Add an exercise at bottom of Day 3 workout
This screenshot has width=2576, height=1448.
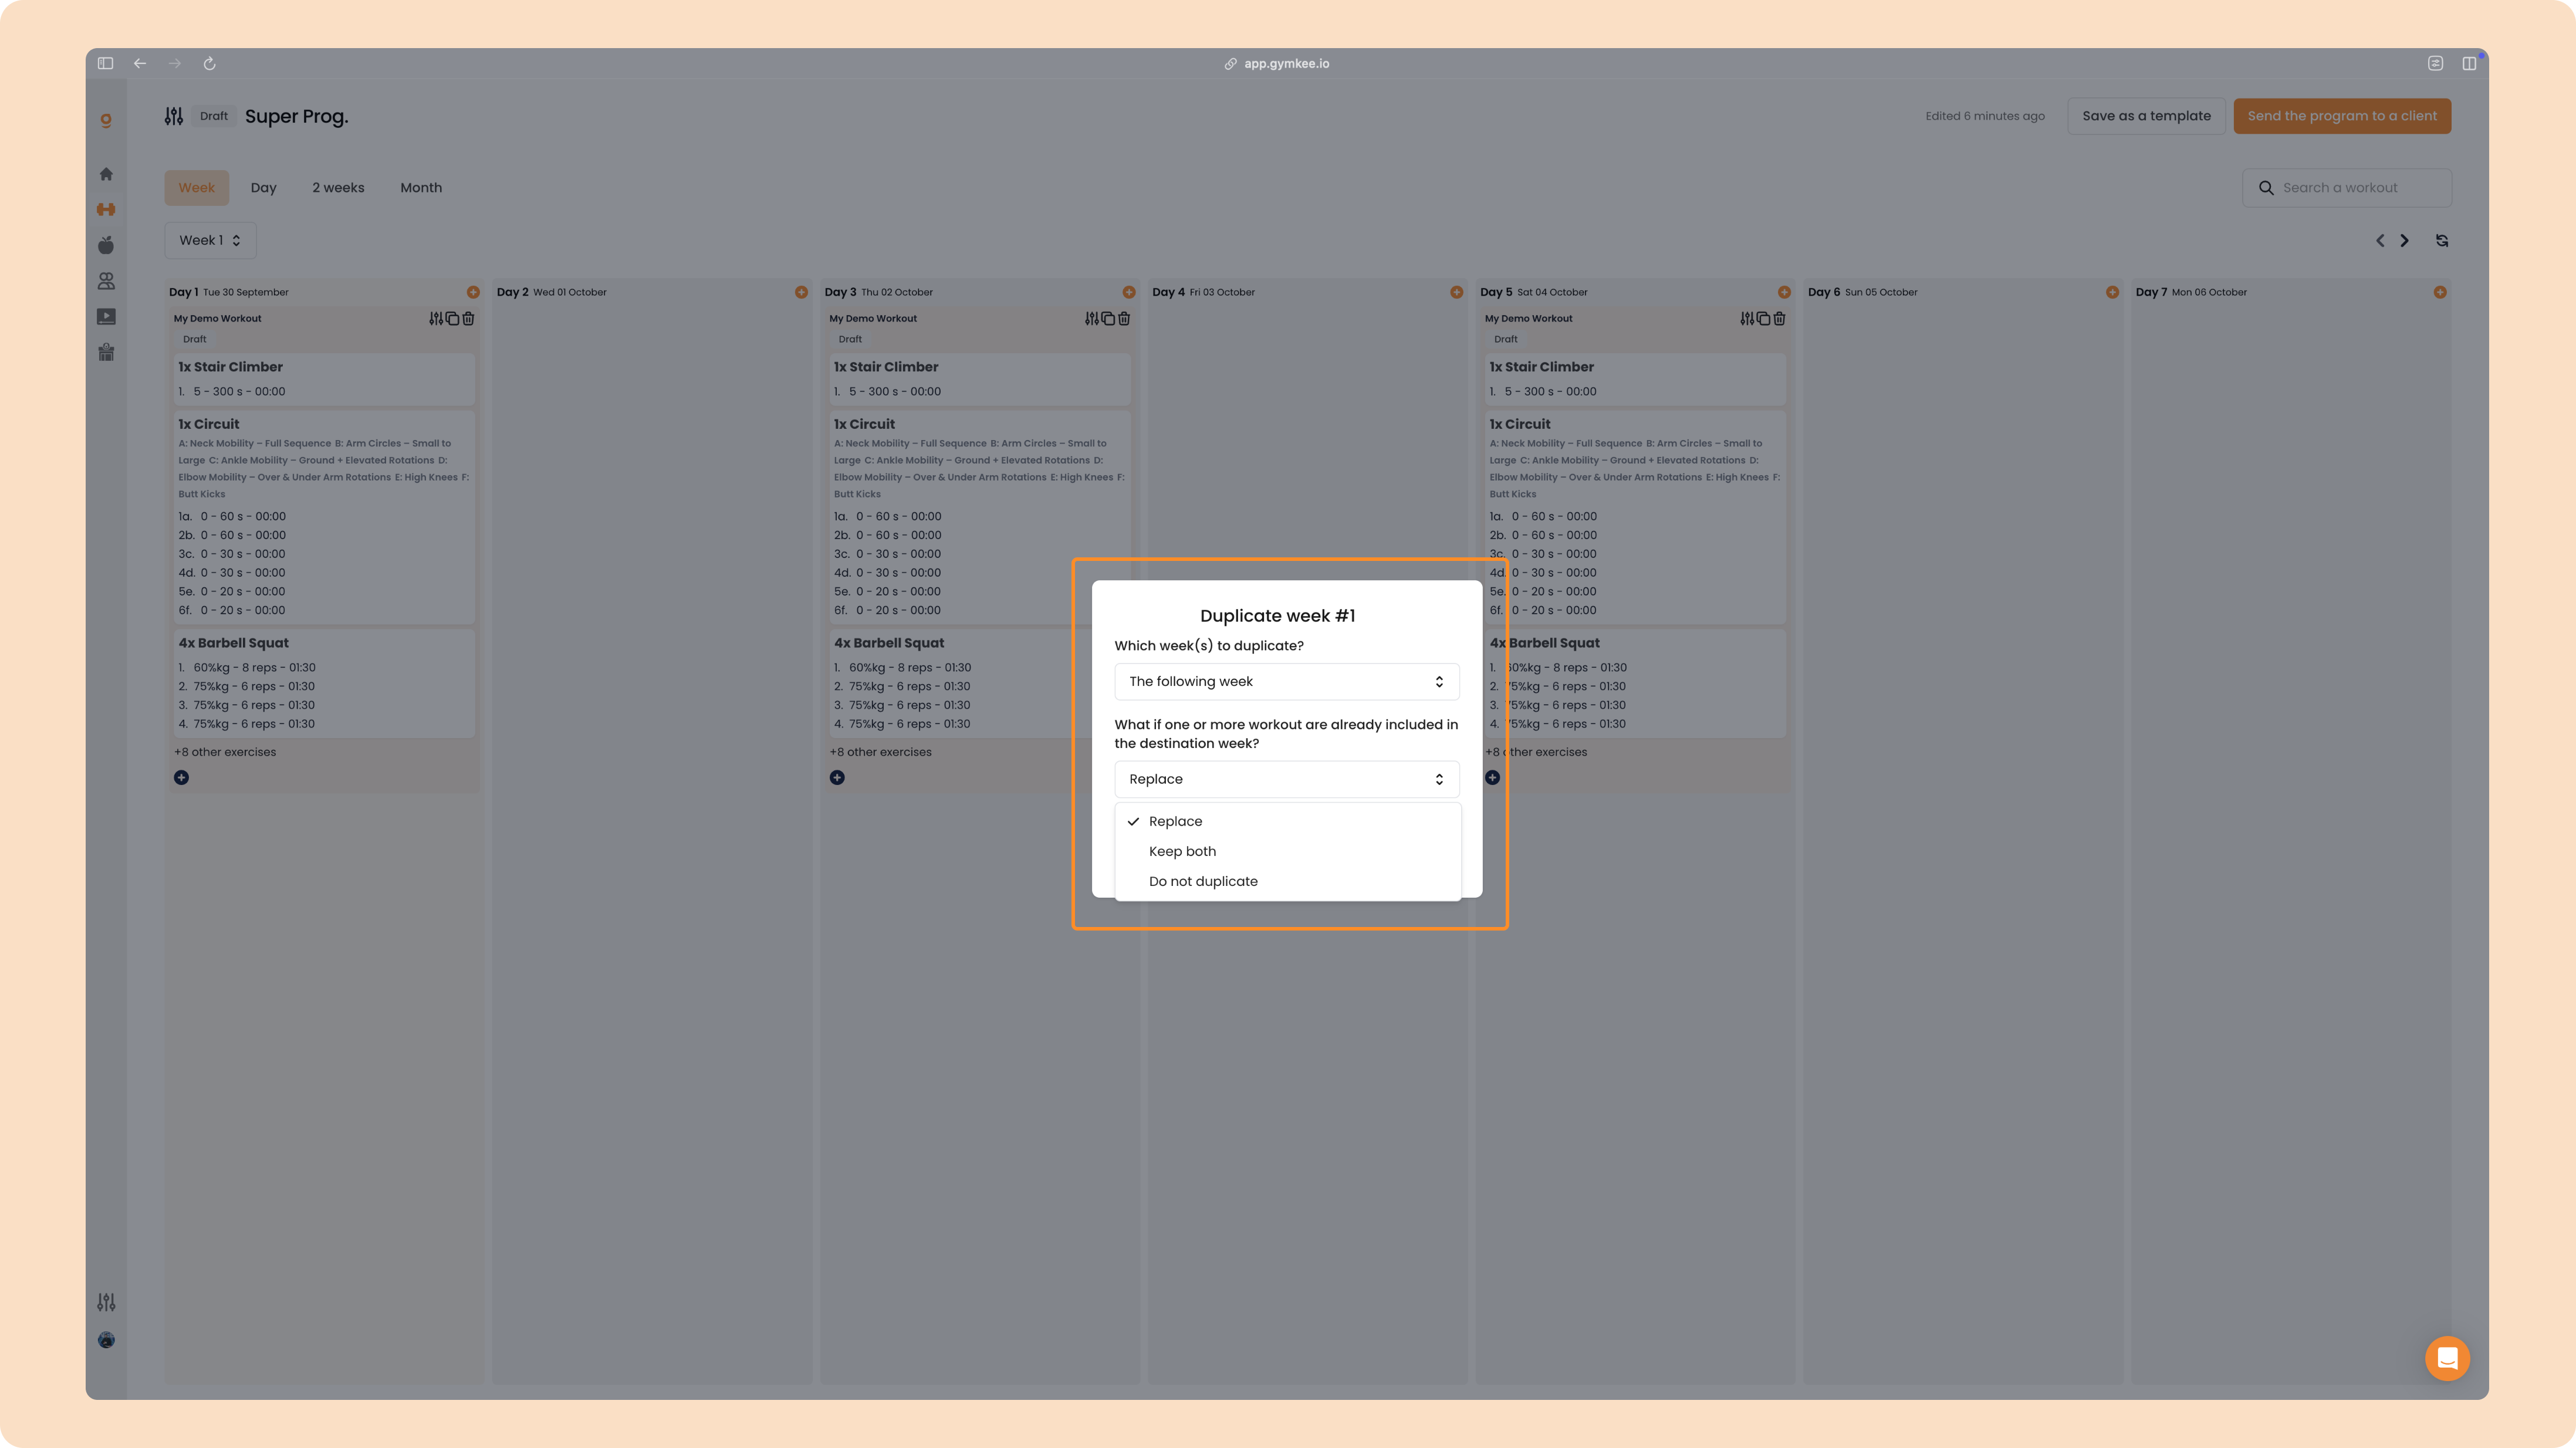[x=837, y=777]
